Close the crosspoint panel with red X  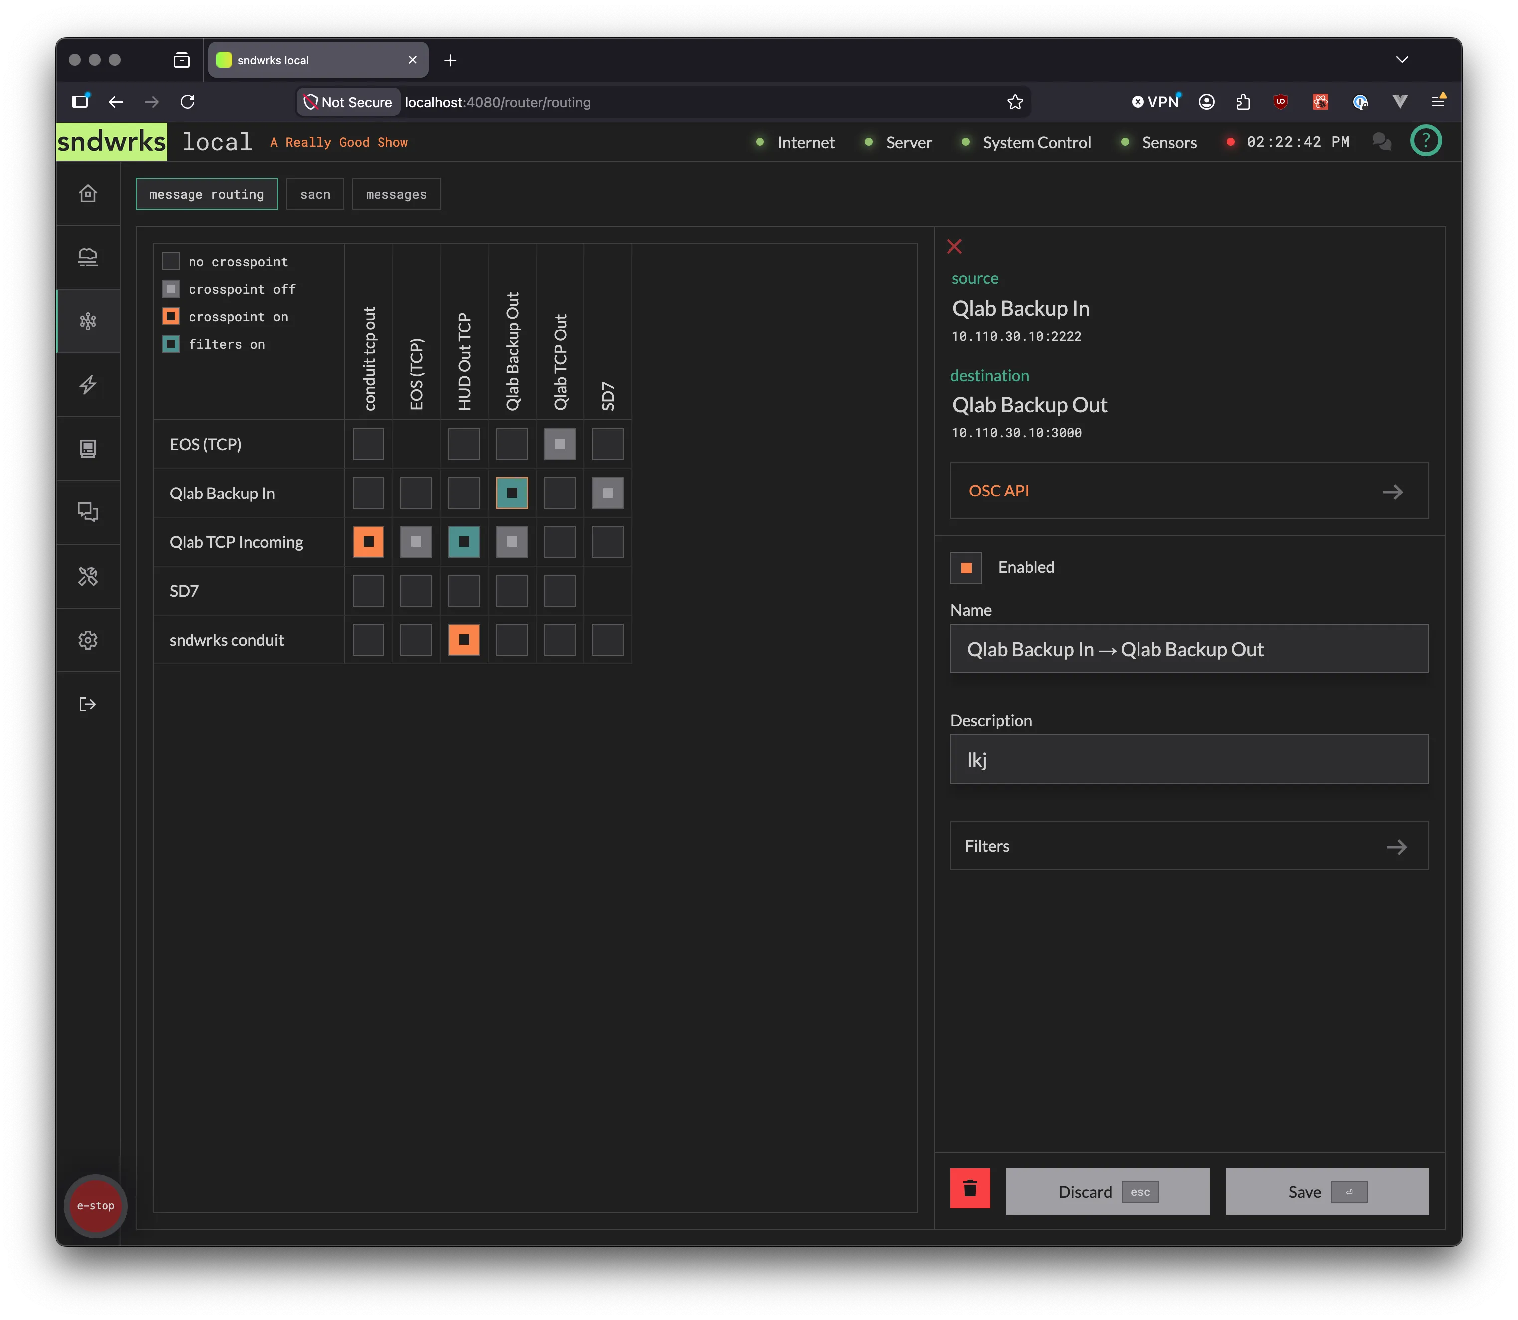tap(954, 246)
